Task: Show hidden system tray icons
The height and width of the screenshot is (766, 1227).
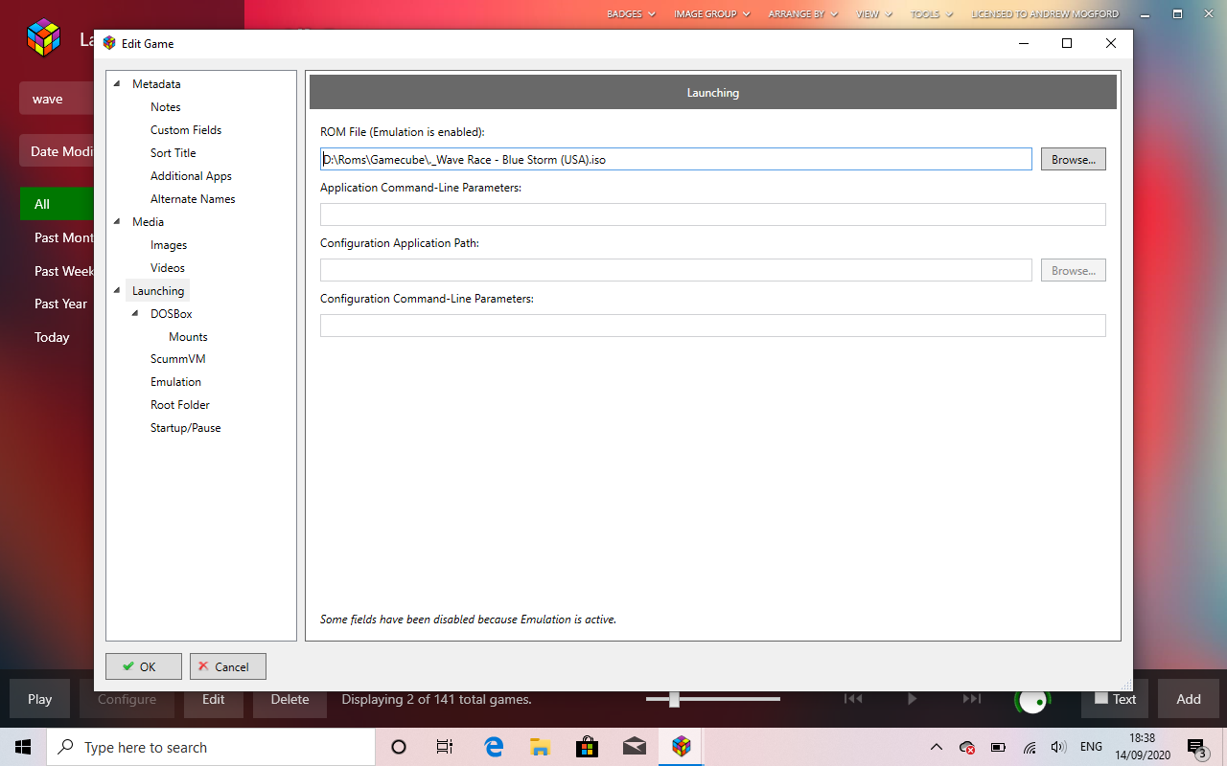Action: 937,747
